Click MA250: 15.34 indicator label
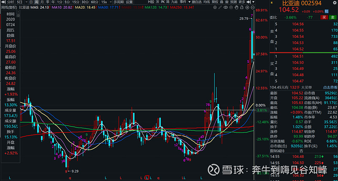338x181 pixels. pyautogui.click(x=182, y=7)
